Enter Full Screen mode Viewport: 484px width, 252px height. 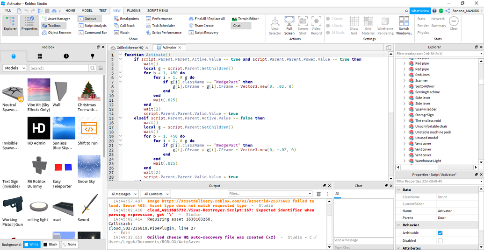pos(289,25)
